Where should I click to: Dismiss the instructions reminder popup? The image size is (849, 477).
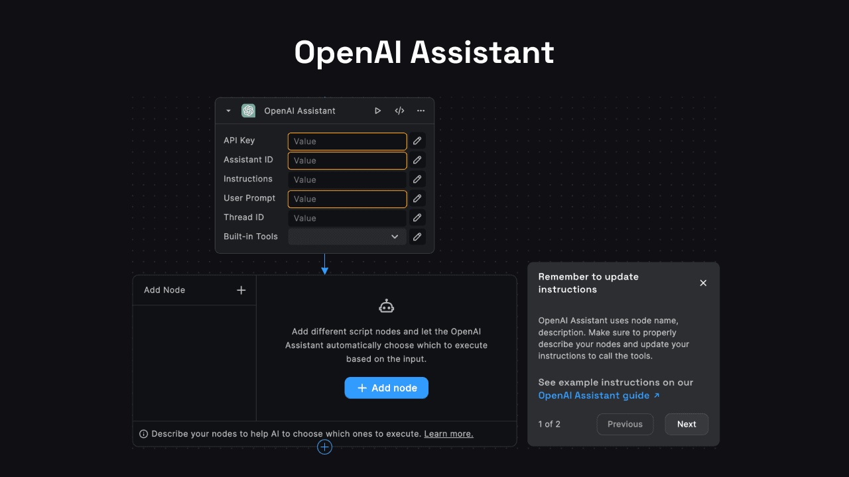click(x=703, y=283)
